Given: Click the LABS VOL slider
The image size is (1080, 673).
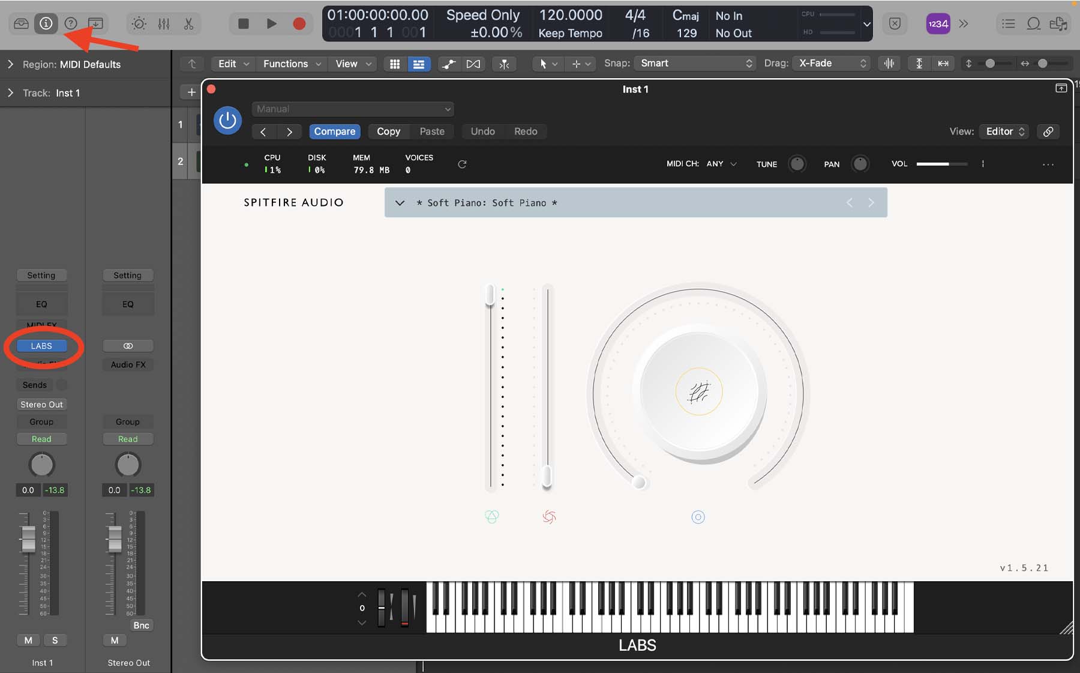Looking at the screenshot, I should click(x=941, y=164).
